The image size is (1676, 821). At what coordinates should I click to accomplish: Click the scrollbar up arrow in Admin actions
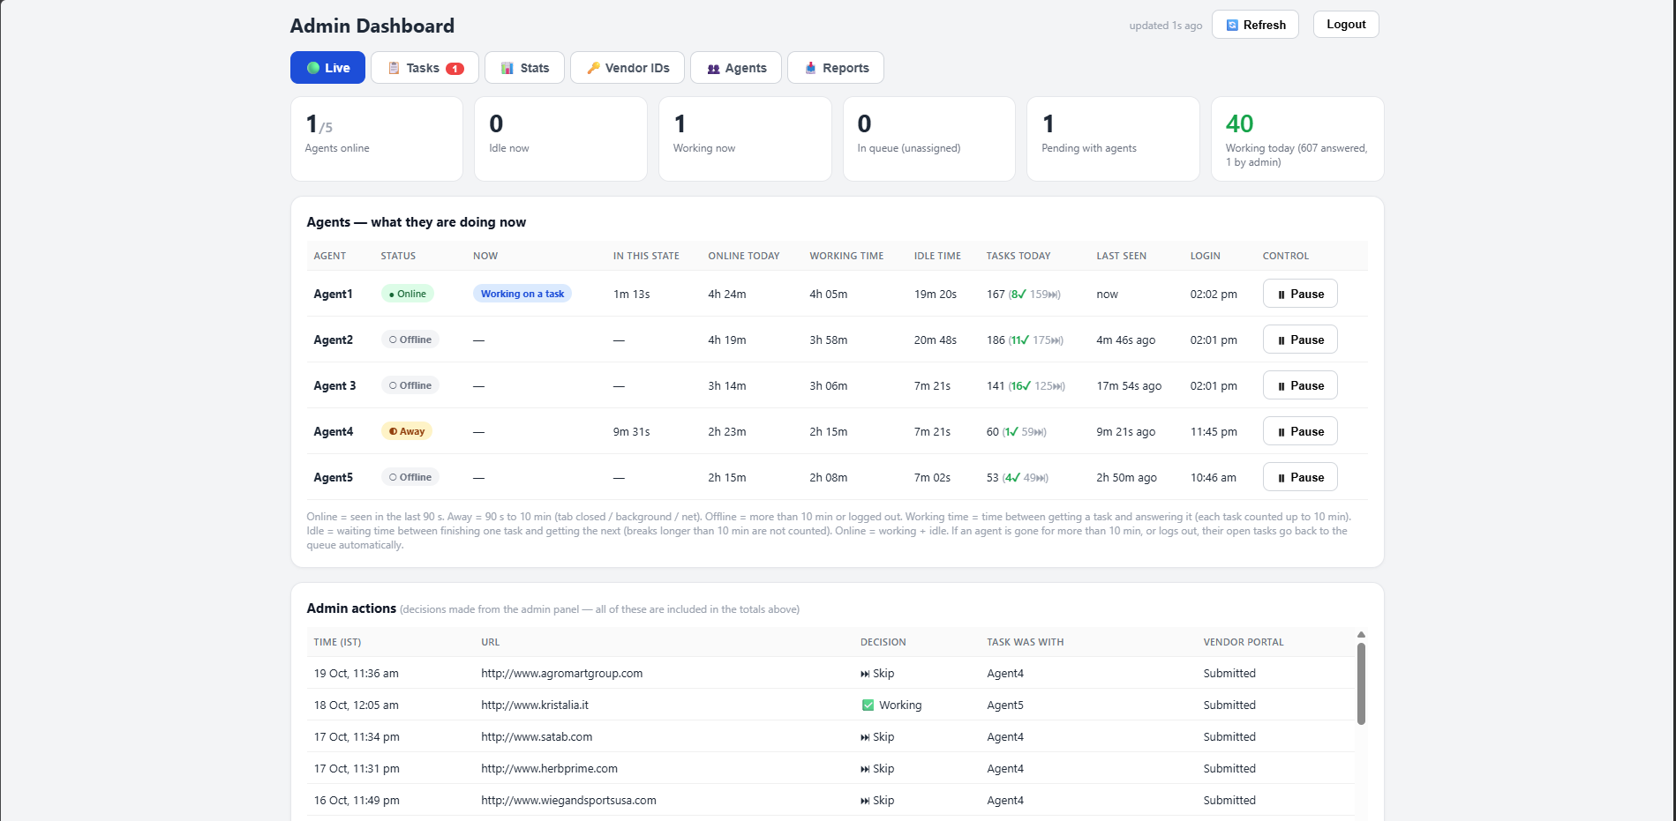(1361, 634)
